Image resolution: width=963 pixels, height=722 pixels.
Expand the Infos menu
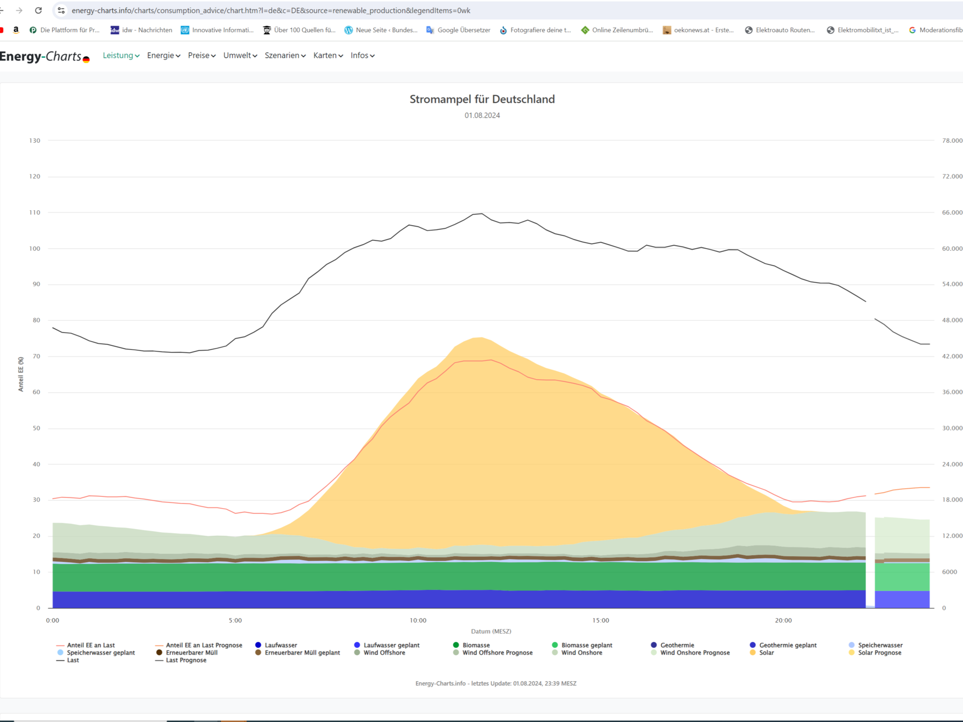pyautogui.click(x=362, y=56)
